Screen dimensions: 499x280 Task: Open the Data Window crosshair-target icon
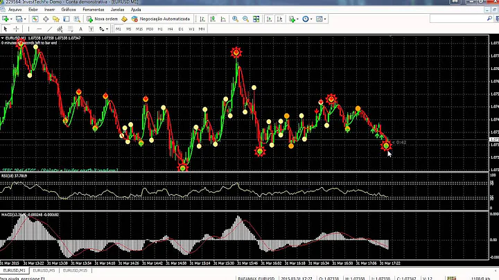click(46, 19)
